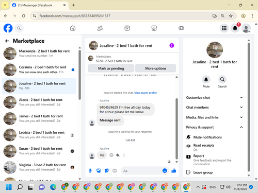Open the Facebook logo home link

point(8,28)
